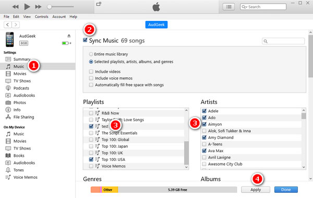Click the fast forward next button
Screen dimensions: 313x198
click(x=38, y=7)
